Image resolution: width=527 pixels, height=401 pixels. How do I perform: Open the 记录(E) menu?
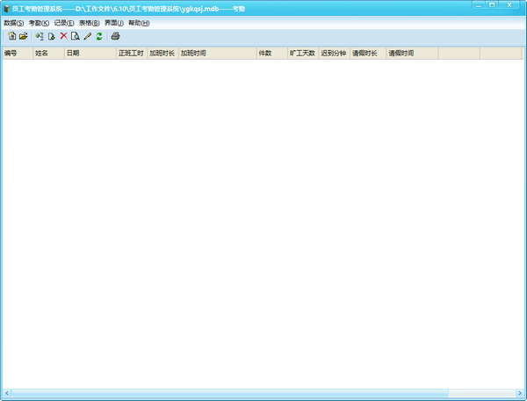[x=64, y=22]
